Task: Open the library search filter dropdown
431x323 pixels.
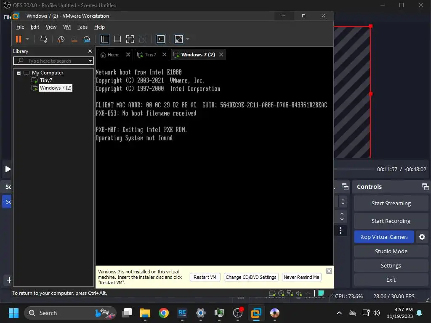Action: click(90, 61)
